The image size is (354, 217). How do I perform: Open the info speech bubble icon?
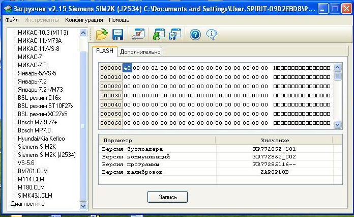(x=211, y=35)
